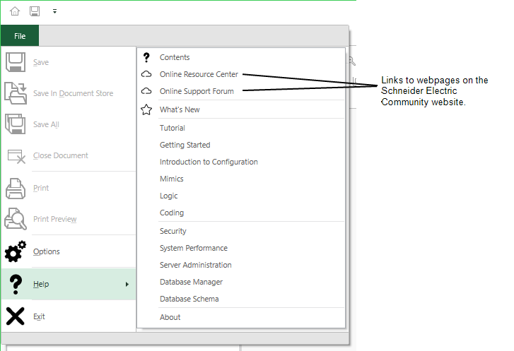The width and height of the screenshot is (514, 351).
Task: Open the File tab
Action: click(x=20, y=36)
